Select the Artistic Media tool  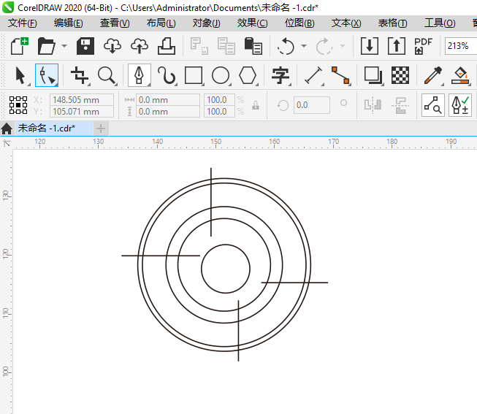coord(166,75)
